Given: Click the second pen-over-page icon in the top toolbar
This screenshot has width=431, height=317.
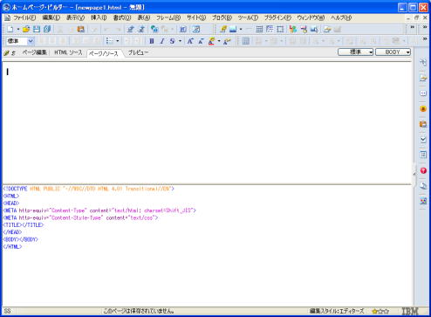Looking at the screenshot, I should click(141, 29).
